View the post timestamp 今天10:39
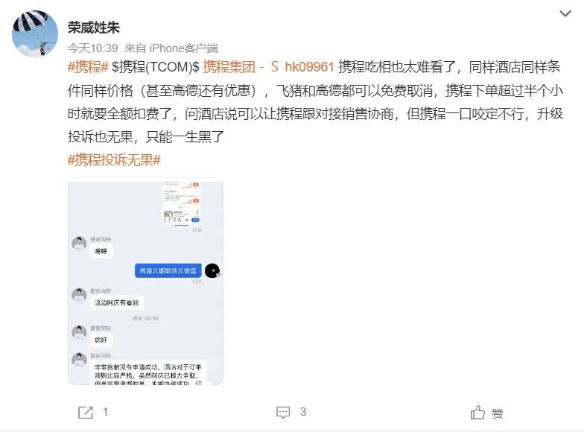This screenshot has width=584, height=432. click(92, 48)
